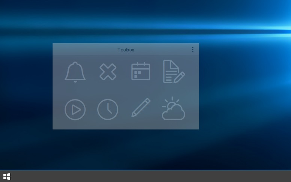Image resolution: width=291 pixels, height=182 pixels.
Task: Open the calendar tool
Action: pos(141,72)
